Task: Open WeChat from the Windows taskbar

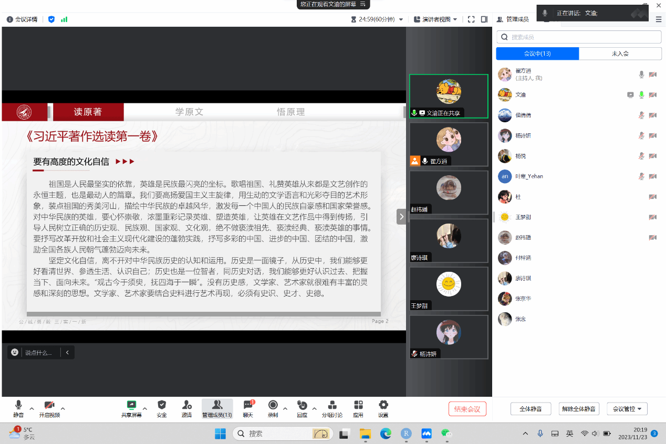Action: 446,434
